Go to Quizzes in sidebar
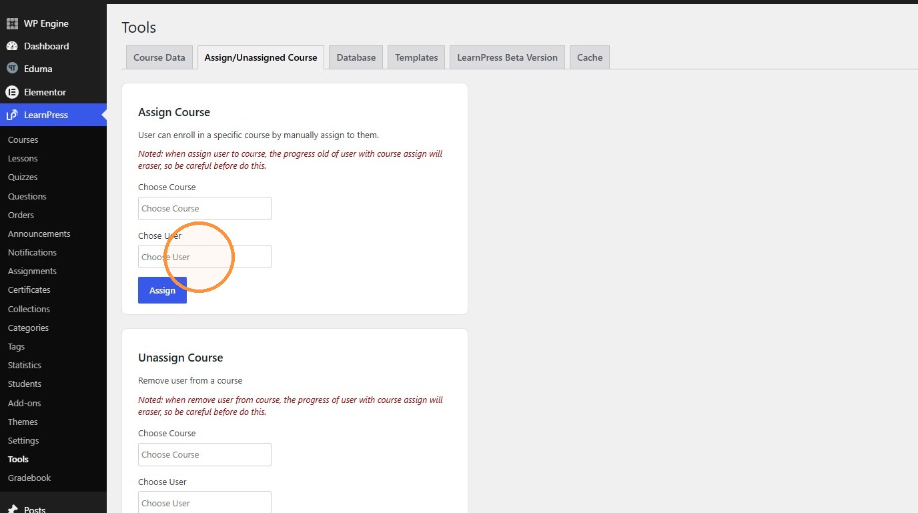This screenshot has height=513, width=918. click(x=23, y=177)
